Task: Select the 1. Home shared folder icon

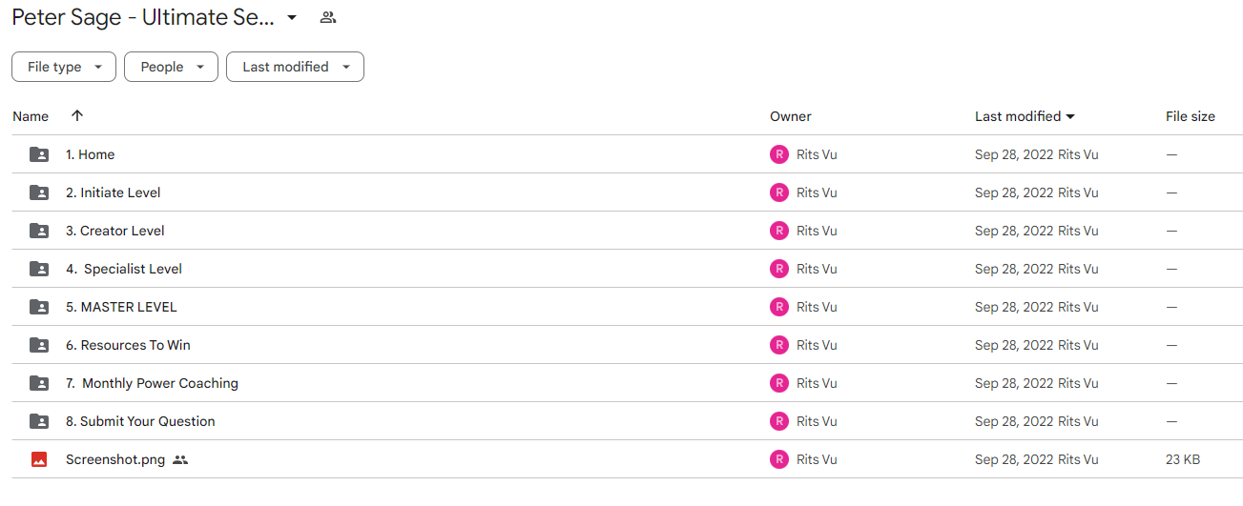Action: coord(39,154)
